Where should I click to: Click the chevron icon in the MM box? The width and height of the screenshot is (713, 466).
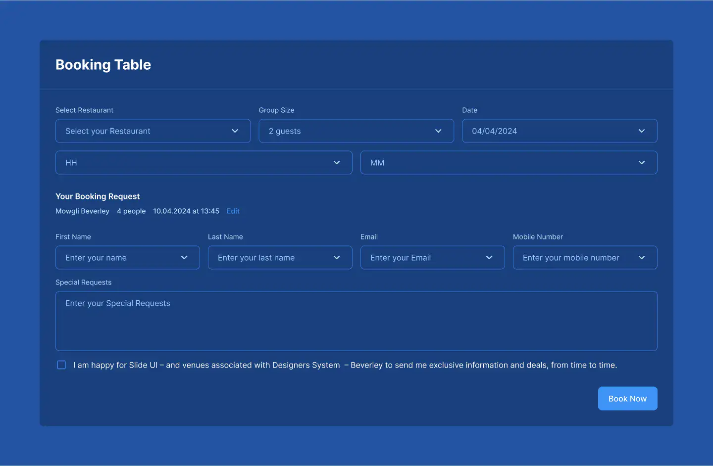click(642, 163)
